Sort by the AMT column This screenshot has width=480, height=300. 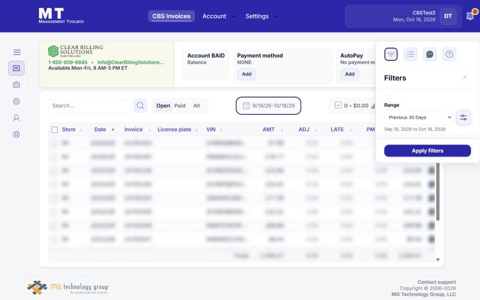(268, 130)
